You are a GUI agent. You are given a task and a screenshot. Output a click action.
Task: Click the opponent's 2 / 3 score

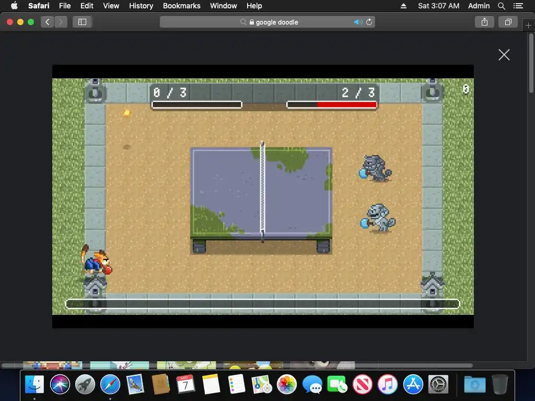point(358,92)
